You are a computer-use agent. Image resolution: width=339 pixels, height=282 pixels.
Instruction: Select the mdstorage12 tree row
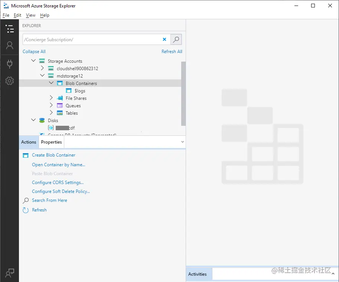click(100, 76)
